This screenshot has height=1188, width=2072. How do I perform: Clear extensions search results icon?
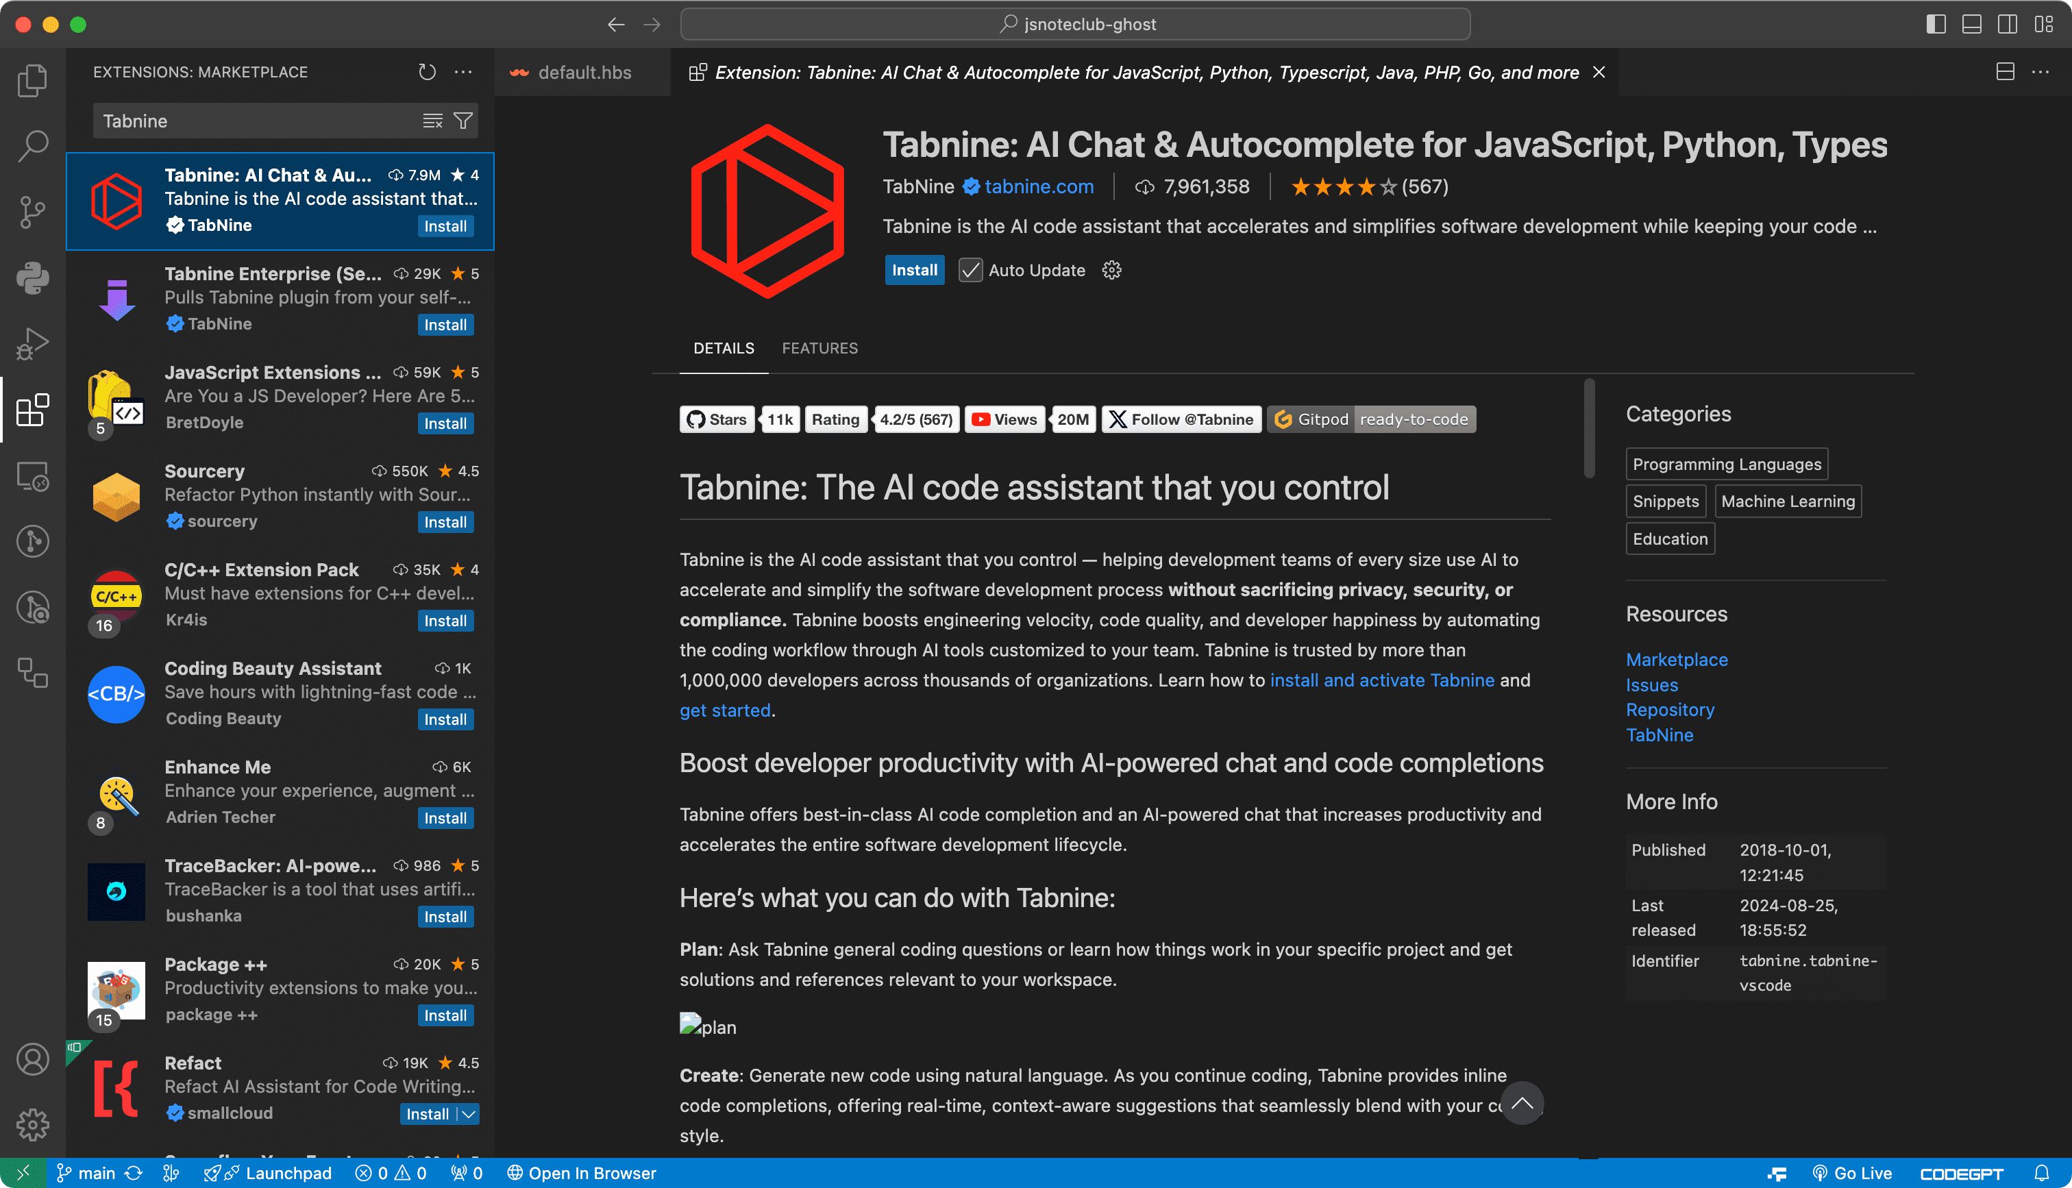point(432,121)
